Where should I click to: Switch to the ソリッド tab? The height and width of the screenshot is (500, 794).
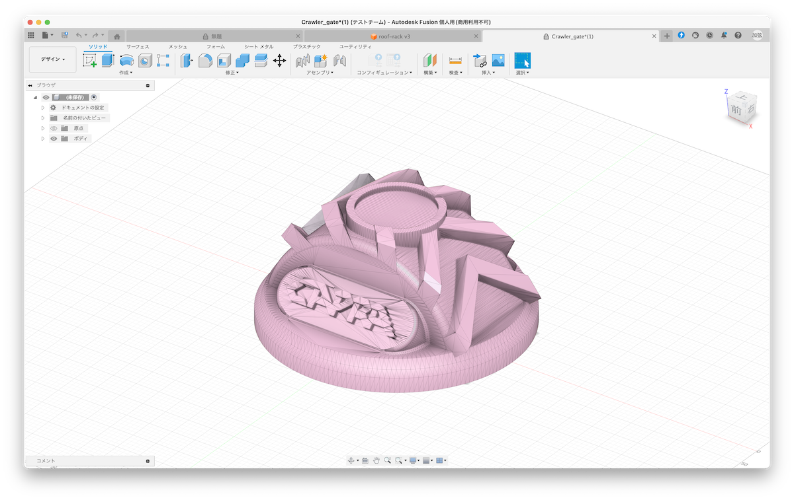tap(98, 47)
